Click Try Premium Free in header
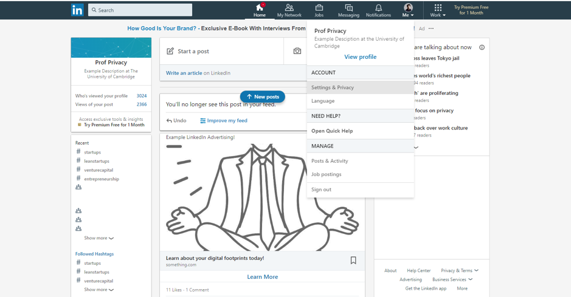 click(x=471, y=10)
